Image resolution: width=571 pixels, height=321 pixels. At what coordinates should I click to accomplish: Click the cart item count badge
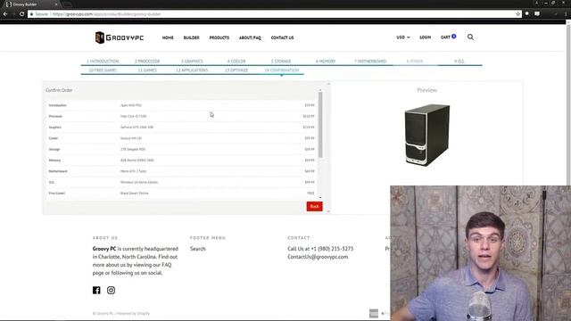pos(454,36)
